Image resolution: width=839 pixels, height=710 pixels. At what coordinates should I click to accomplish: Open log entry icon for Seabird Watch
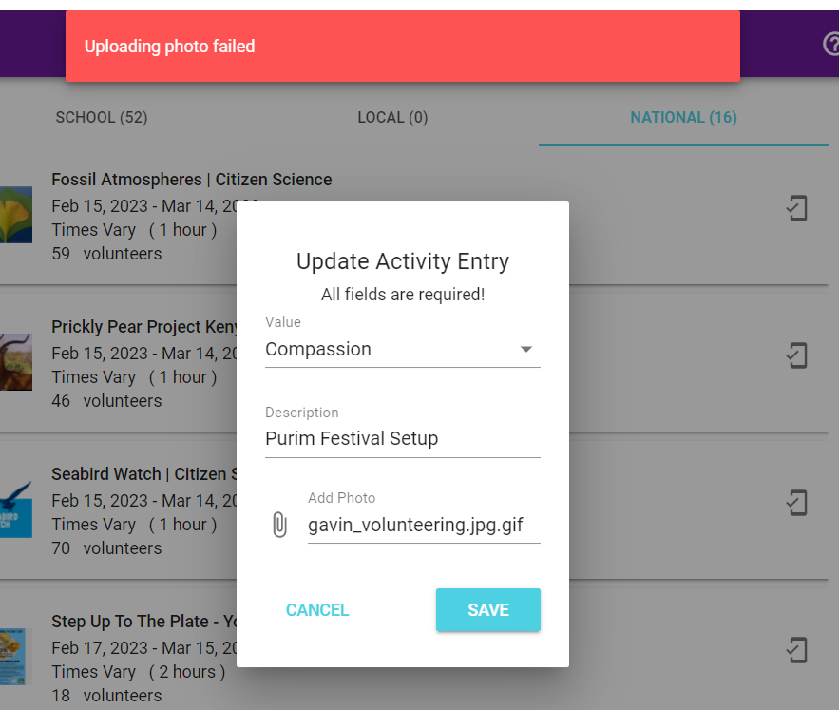pyautogui.click(x=797, y=503)
